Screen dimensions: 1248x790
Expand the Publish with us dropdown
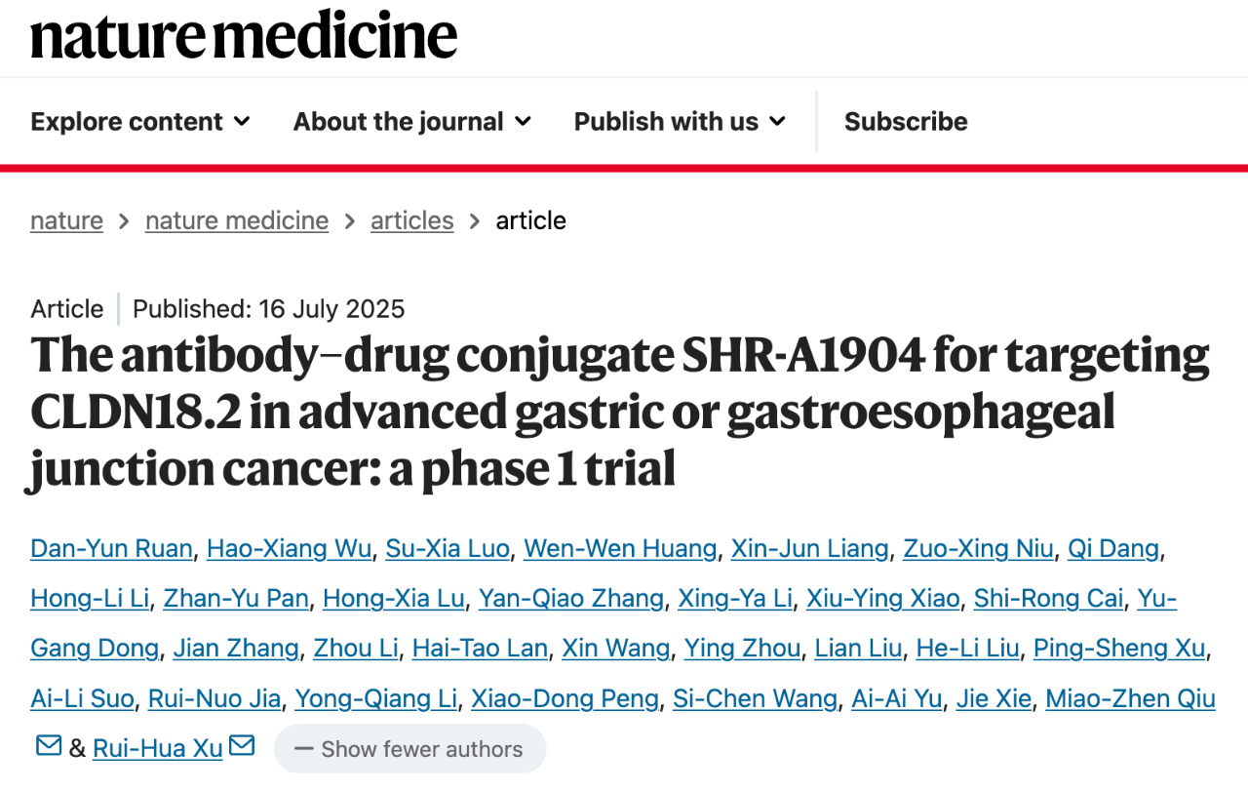point(680,122)
